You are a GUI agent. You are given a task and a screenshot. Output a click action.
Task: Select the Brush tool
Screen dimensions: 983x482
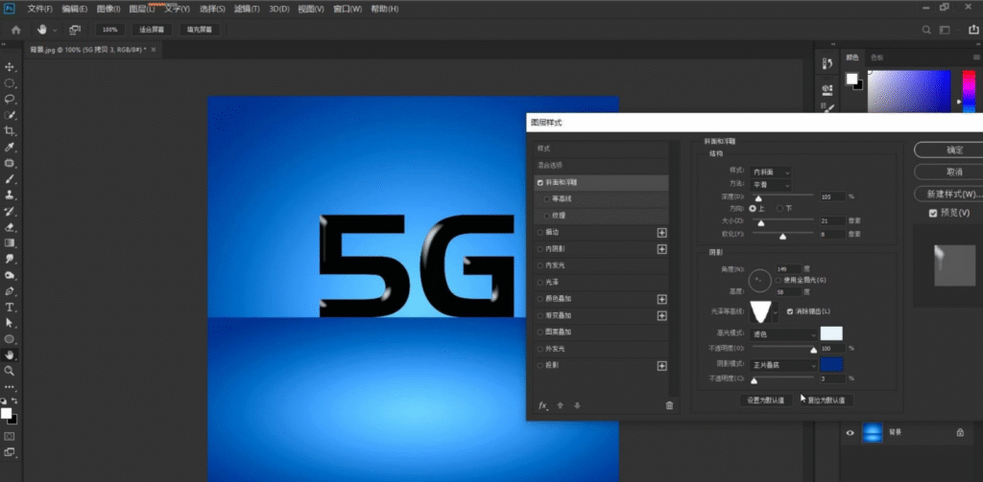10,179
